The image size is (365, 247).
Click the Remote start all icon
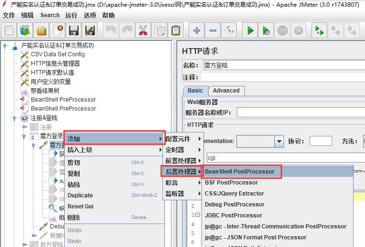point(319,31)
